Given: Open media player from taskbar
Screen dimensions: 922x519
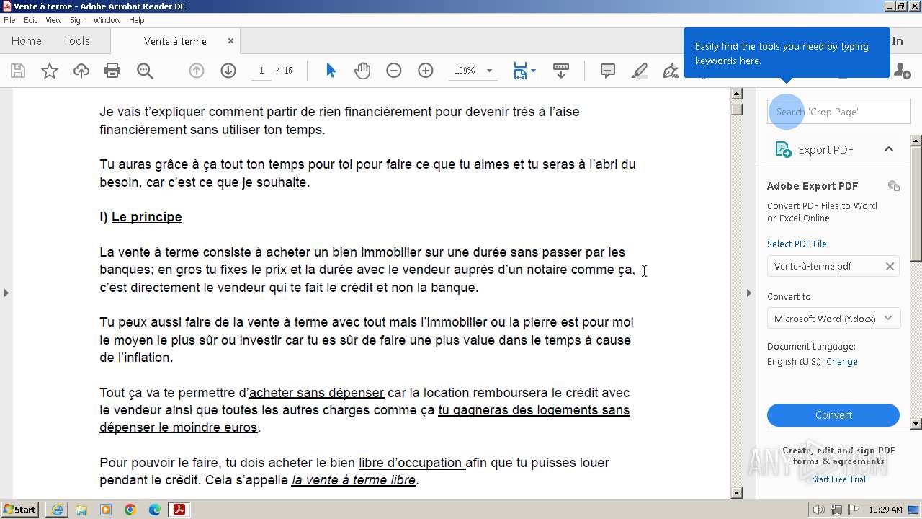Looking at the screenshot, I should (x=106, y=510).
